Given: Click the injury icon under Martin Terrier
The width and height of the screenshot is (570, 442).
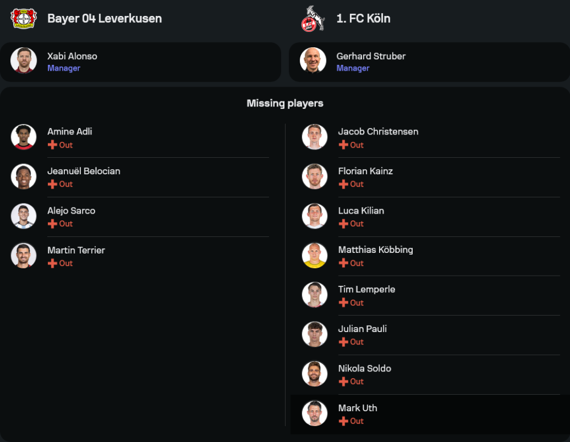Looking at the screenshot, I should [x=52, y=263].
